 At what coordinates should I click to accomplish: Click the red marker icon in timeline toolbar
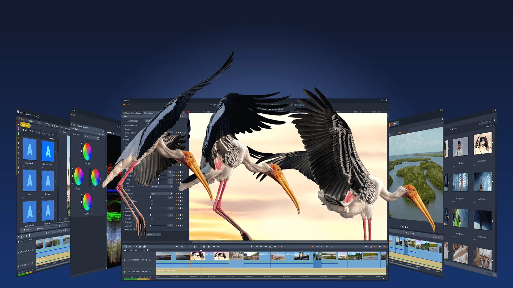(279, 246)
